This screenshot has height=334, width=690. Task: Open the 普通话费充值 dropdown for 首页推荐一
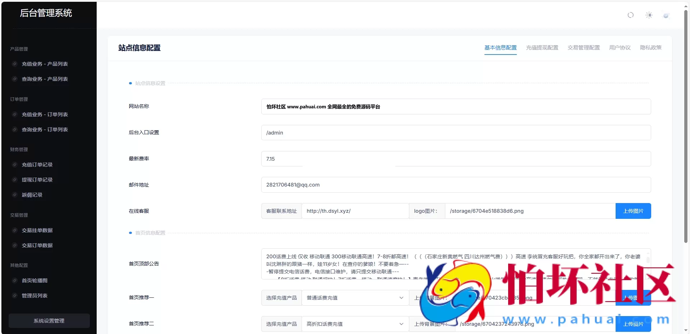pyautogui.click(x=354, y=298)
